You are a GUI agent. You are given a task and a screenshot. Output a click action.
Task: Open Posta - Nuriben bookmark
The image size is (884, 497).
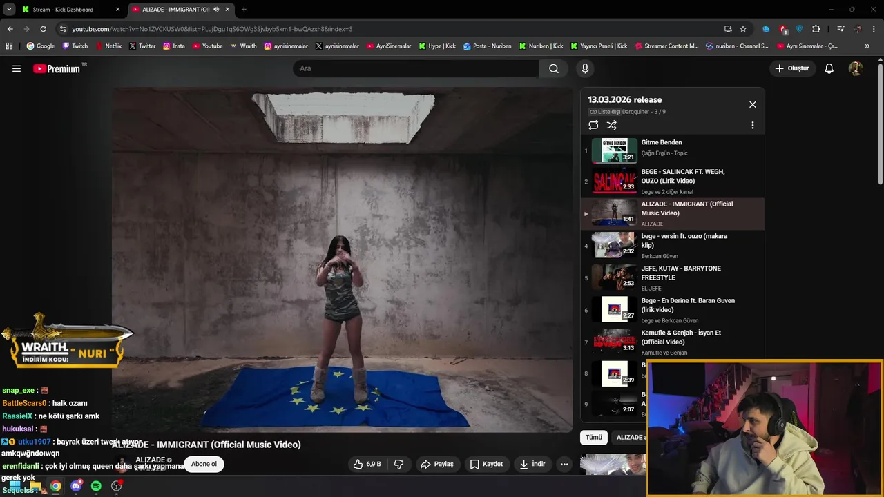487,46
